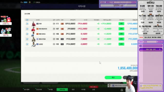Uncheck the 106-rated player row checkbox
The height and width of the screenshot is (92, 164).
pos(27,34)
